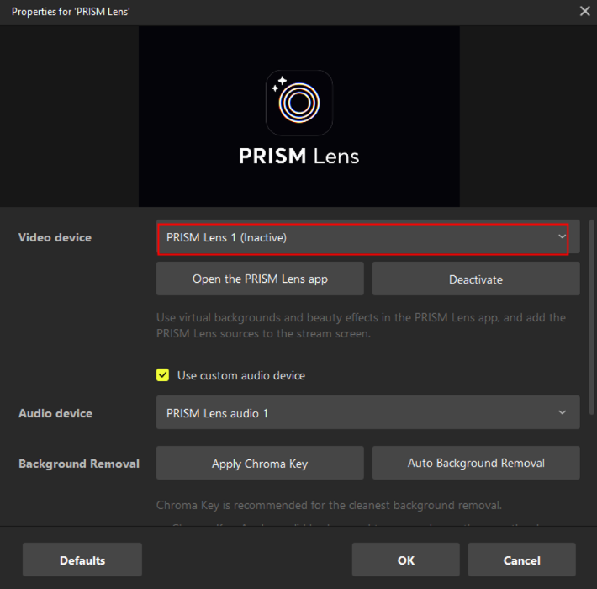The height and width of the screenshot is (589, 597).
Task: Click the Video device label
Action: click(x=55, y=238)
